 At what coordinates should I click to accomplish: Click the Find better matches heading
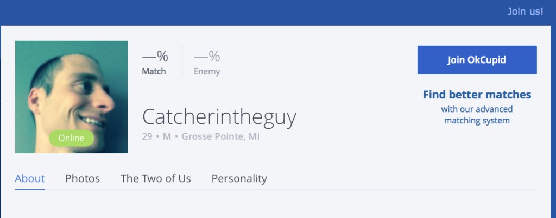pyautogui.click(x=477, y=95)
